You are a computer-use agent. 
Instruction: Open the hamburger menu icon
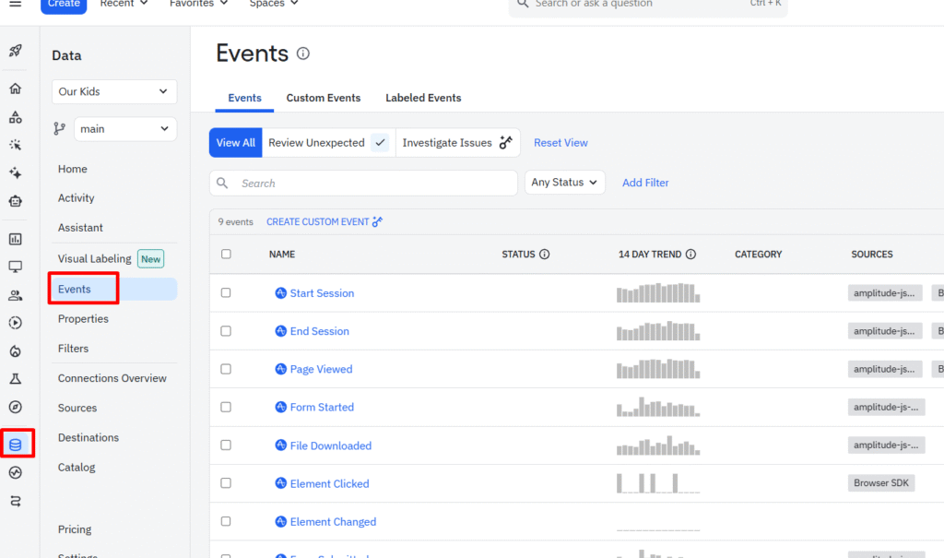pos(16,4)
